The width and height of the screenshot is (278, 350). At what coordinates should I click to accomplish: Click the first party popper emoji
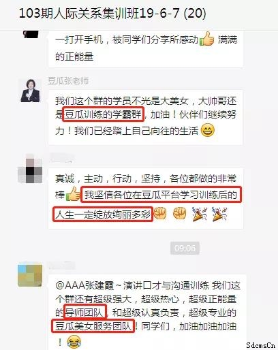point(200,214)
